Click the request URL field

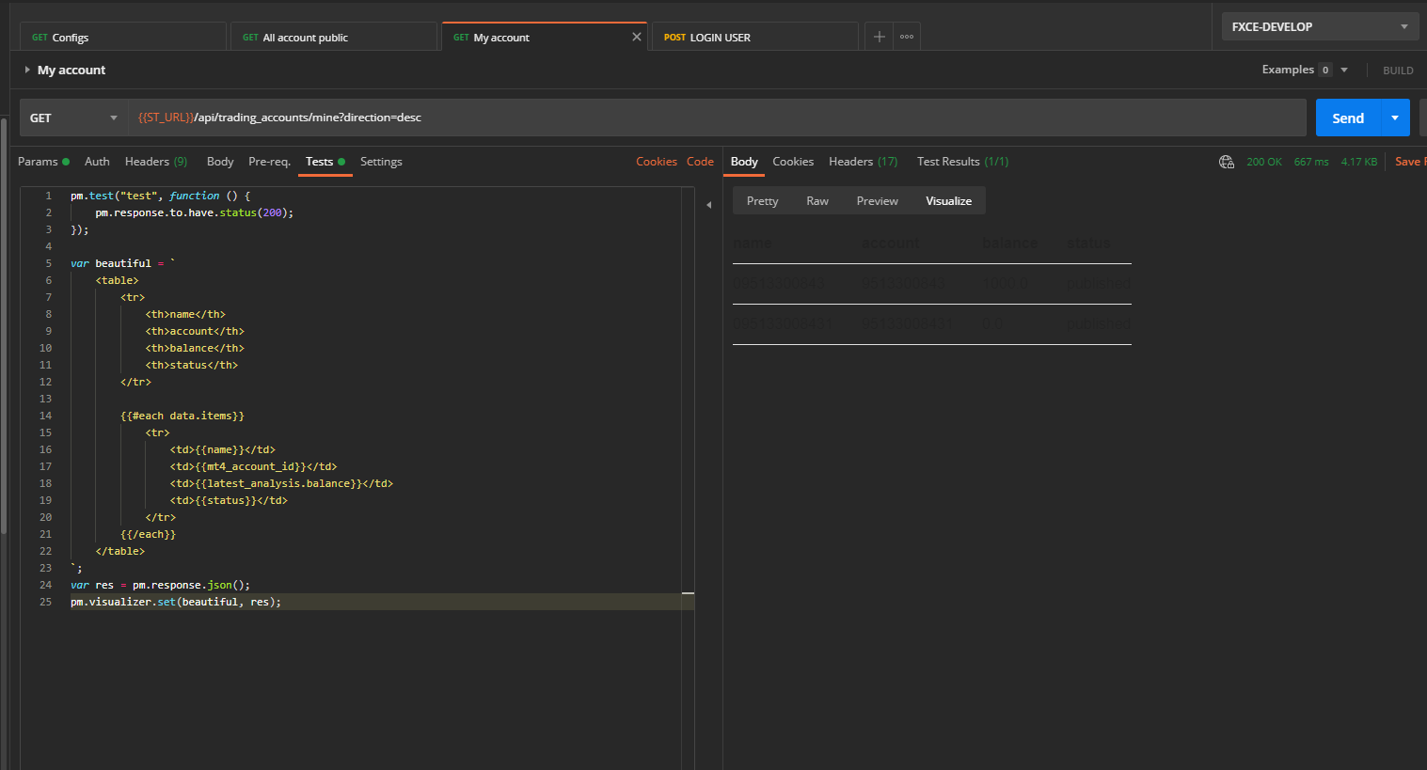pos(717,118)
